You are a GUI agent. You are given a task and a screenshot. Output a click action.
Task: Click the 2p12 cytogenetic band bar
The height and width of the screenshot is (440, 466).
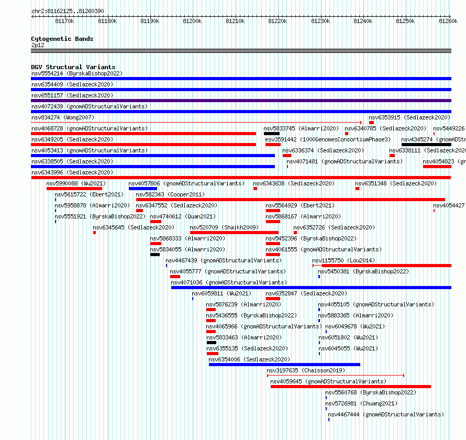click(x=241, y=51)
